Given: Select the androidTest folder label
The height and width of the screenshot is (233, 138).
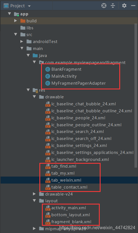Looking at the screenshot, I should (x=45, y=42).
